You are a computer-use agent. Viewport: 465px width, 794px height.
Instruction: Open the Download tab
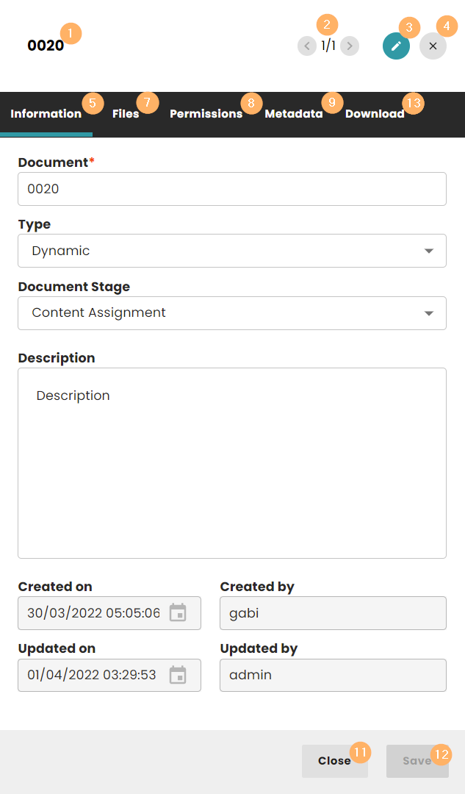(x=375, y=114)
